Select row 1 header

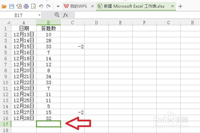5,28
